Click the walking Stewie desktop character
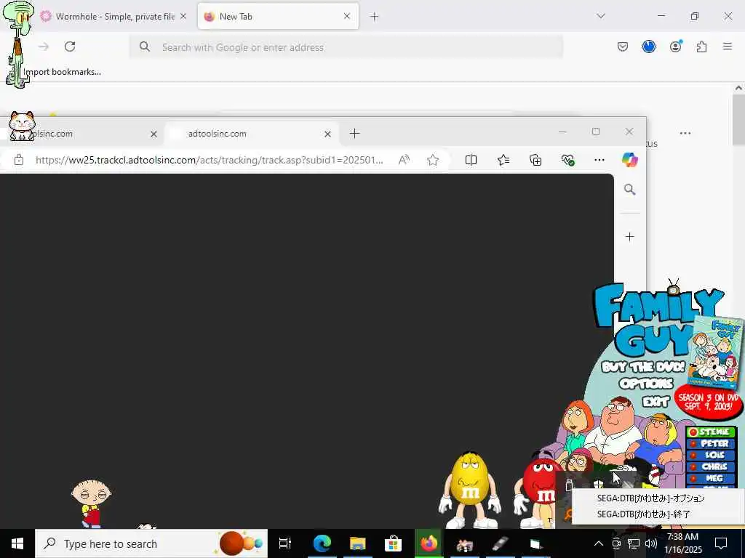Viewport: 745px width, 558px height. [91, 503]
